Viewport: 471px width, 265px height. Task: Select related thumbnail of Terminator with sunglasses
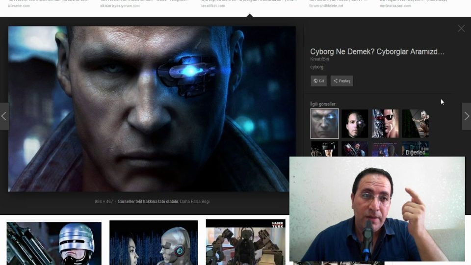[x=385, y=124]
